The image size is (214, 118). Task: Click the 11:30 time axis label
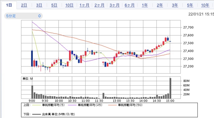(99, 101)
